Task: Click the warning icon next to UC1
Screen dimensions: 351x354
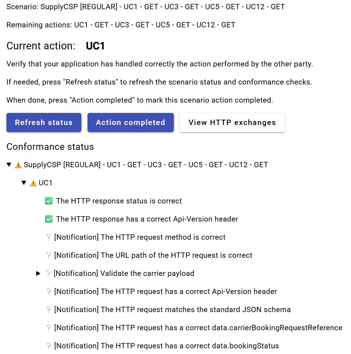Action: [x=33, y=183]
